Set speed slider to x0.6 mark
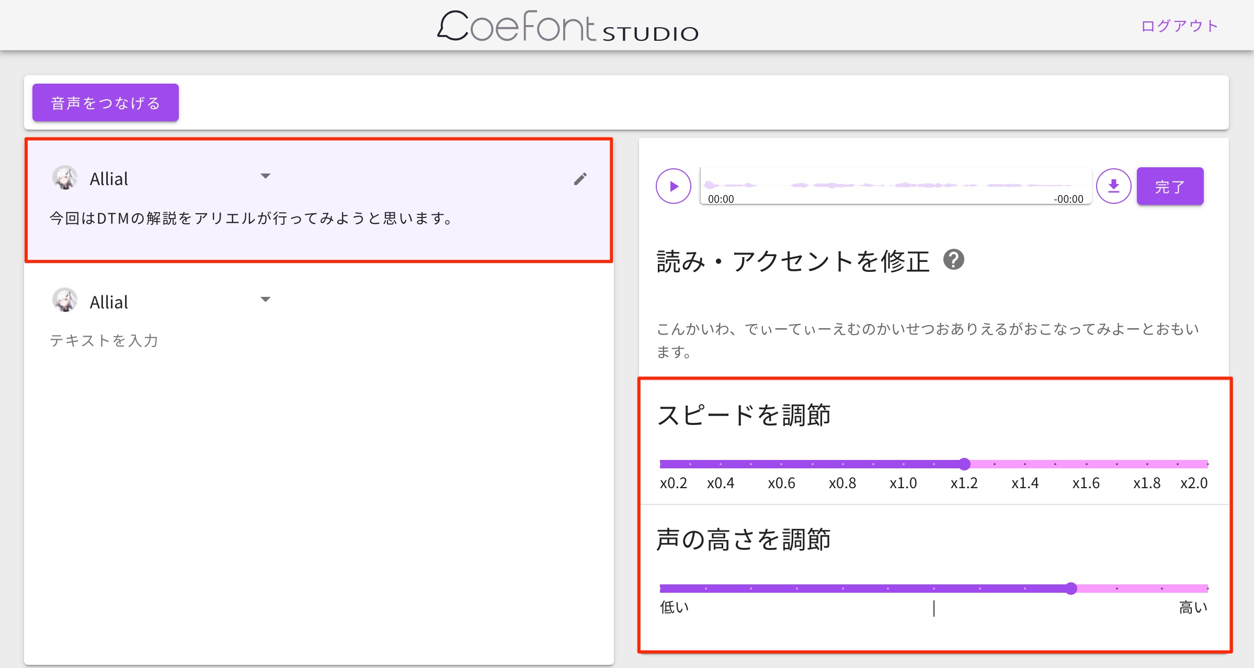The width and height of the screenshot is (1254, 668). [x=781, y=464]
